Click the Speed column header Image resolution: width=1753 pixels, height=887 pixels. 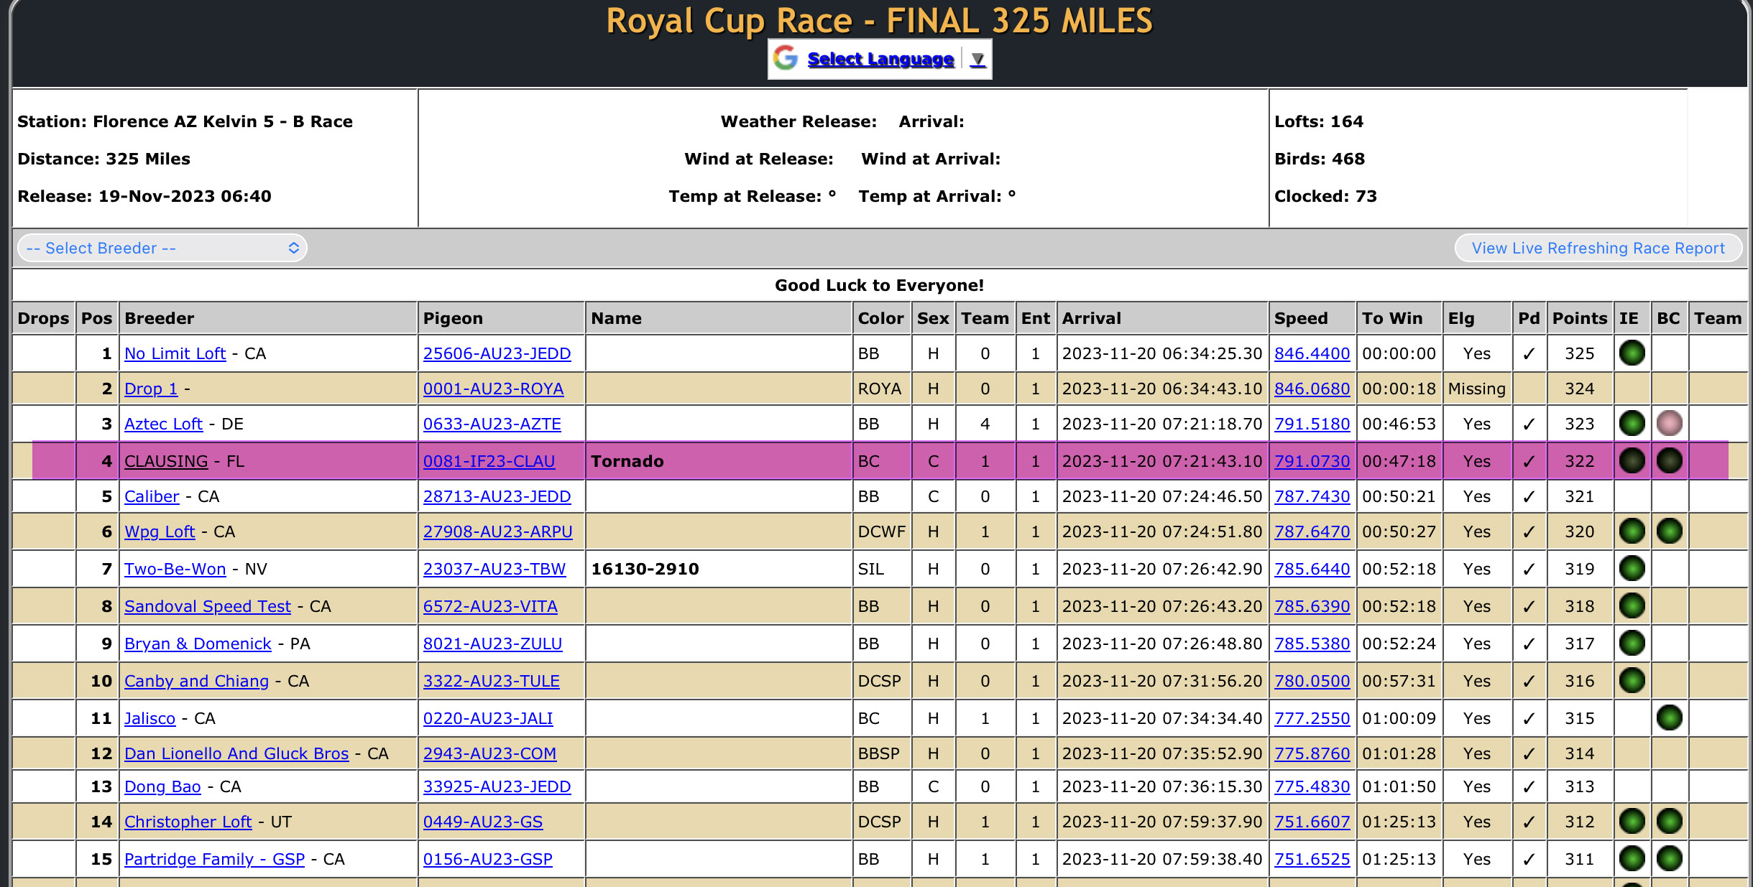(x=1300, y=318)
